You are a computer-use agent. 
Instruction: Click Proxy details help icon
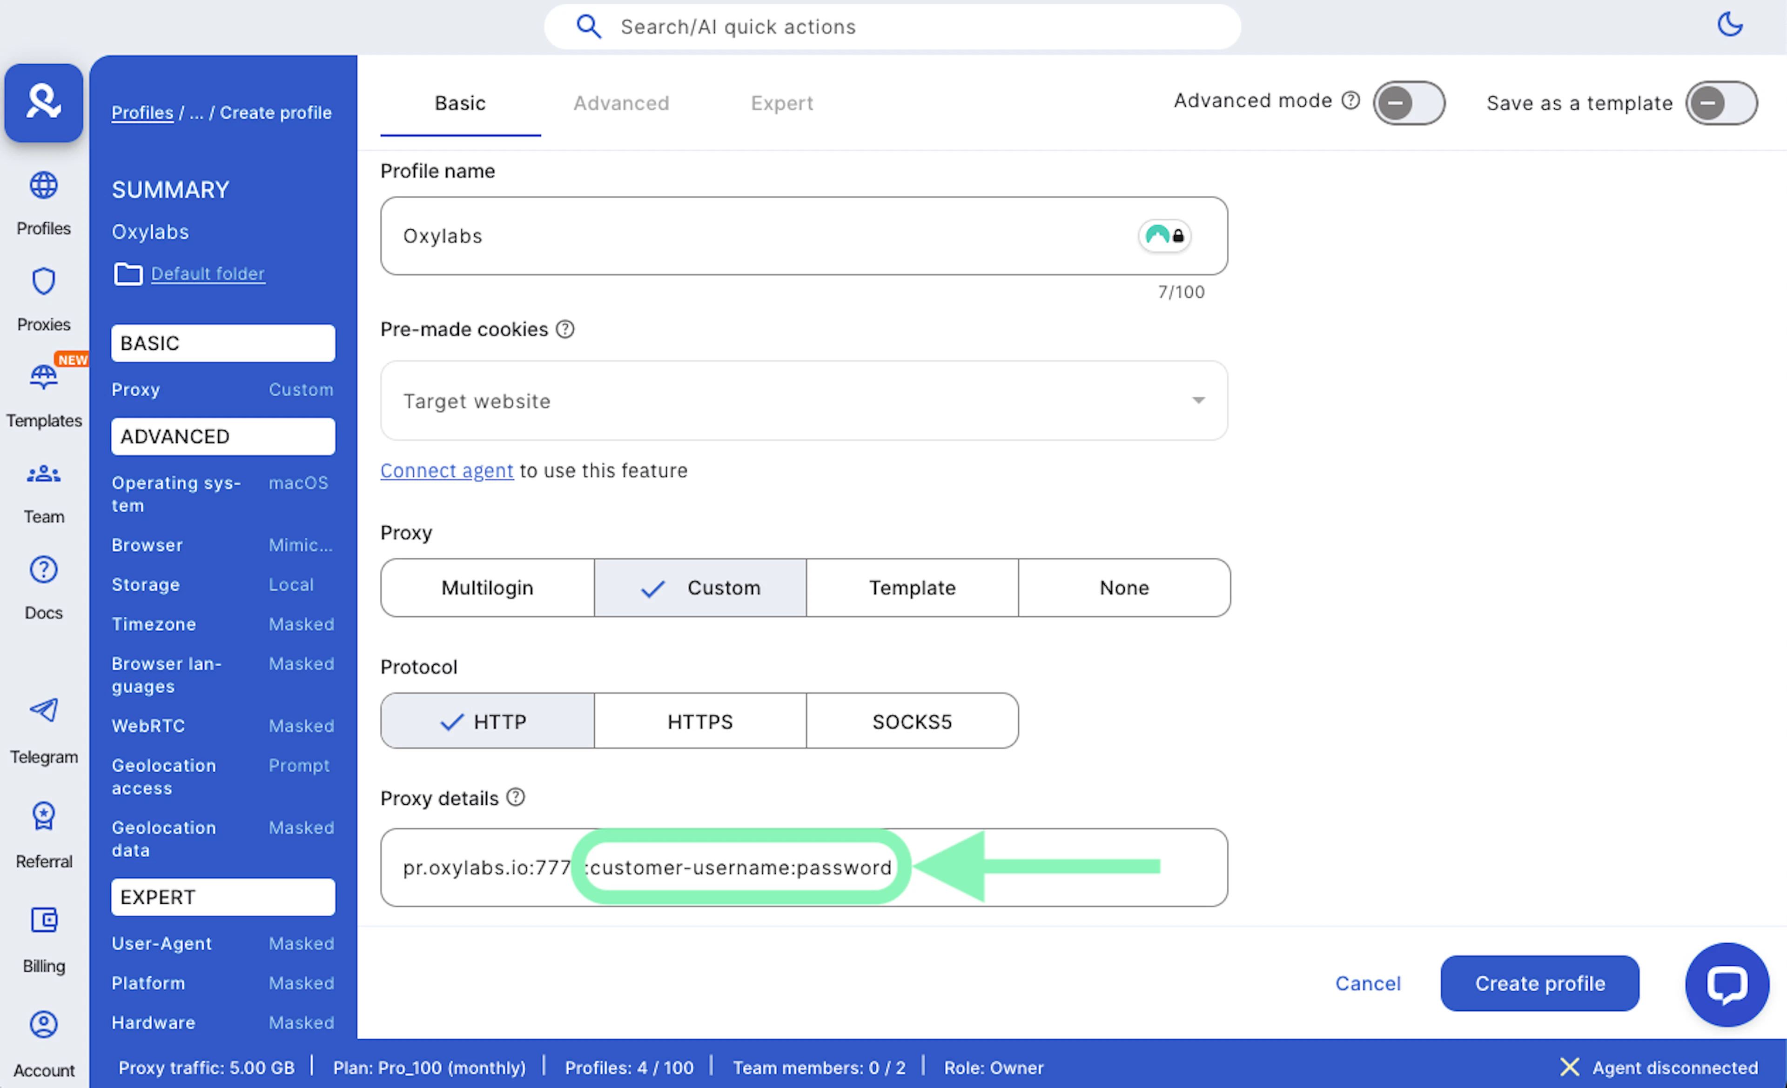516,797
